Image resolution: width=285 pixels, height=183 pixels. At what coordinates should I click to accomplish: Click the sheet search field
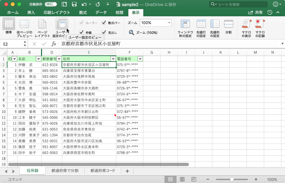238,4
